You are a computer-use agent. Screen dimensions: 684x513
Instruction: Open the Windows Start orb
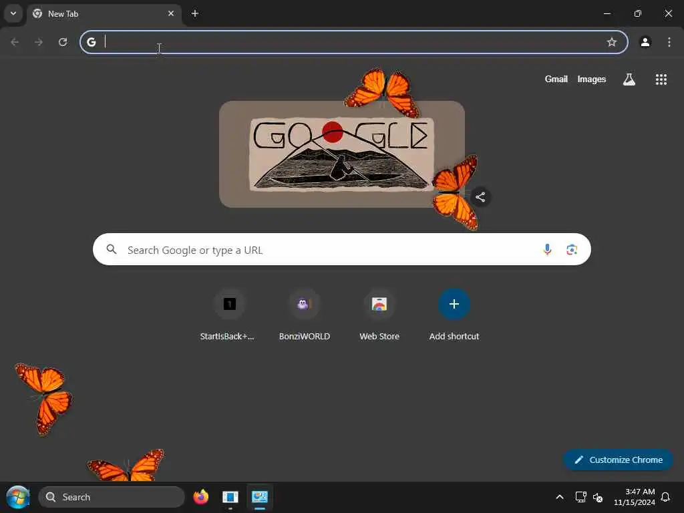[18, 497]
